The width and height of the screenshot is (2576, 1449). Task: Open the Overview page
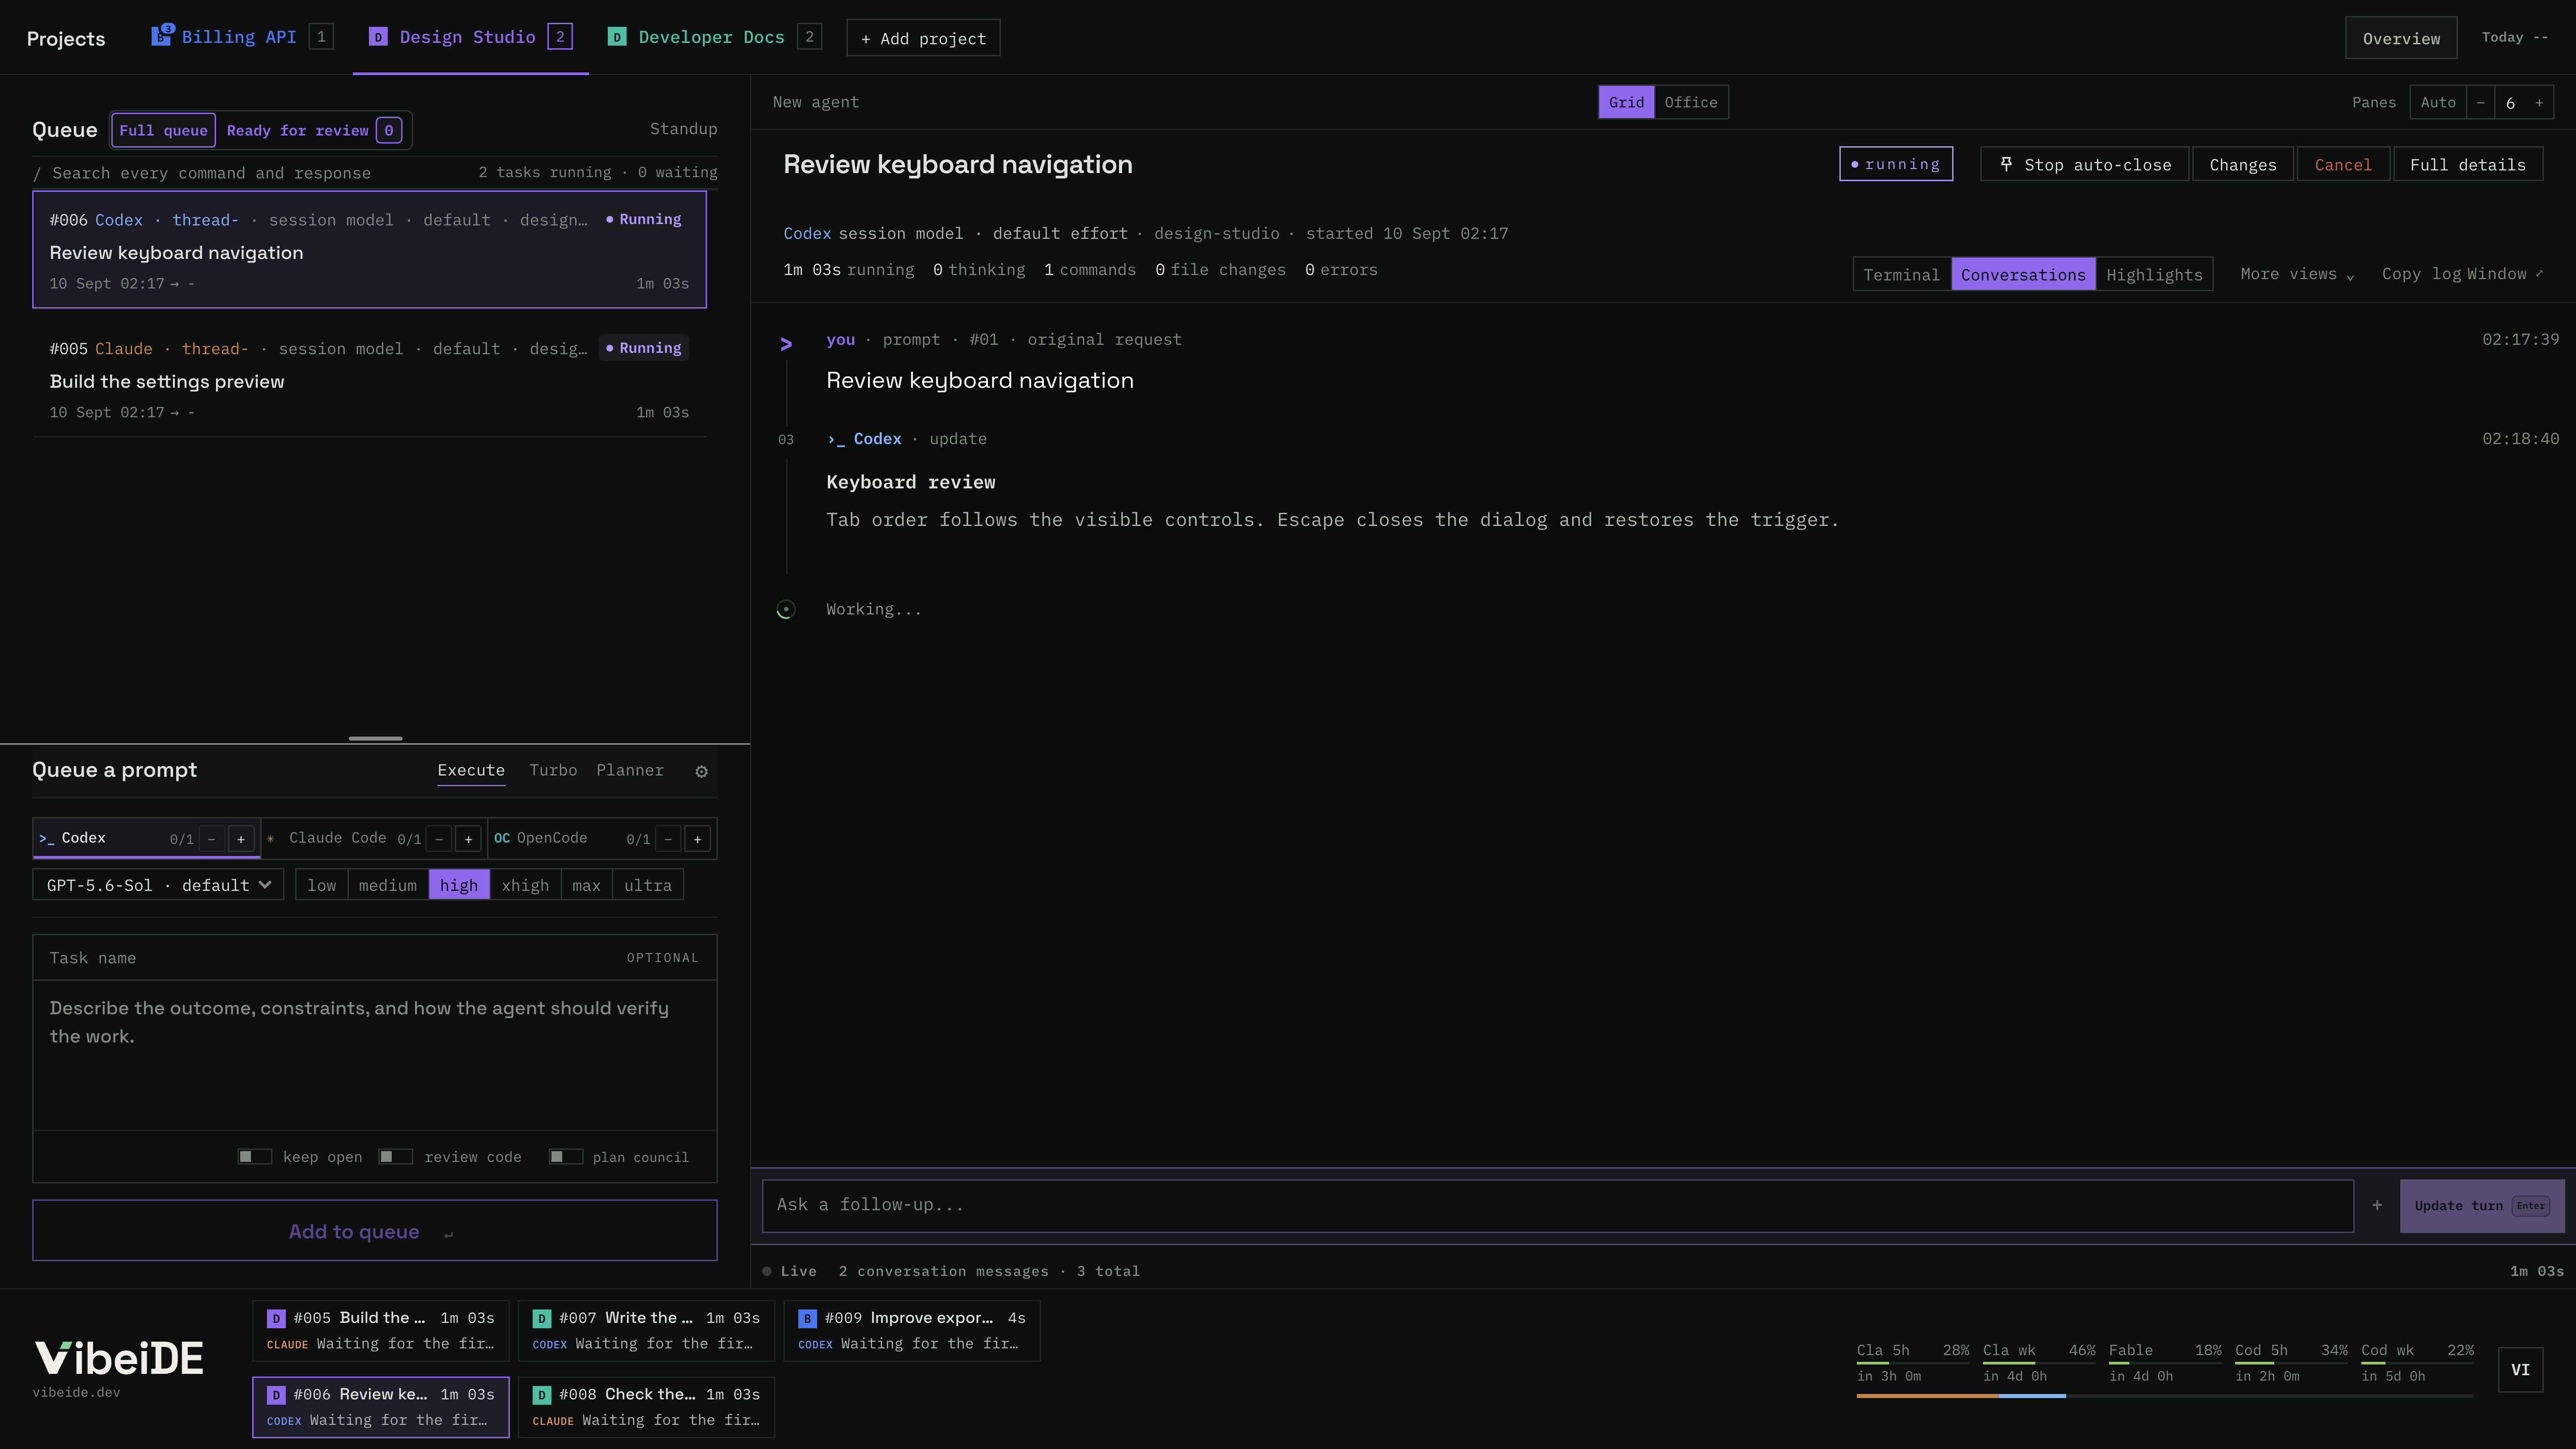[x=2401, y=38]
